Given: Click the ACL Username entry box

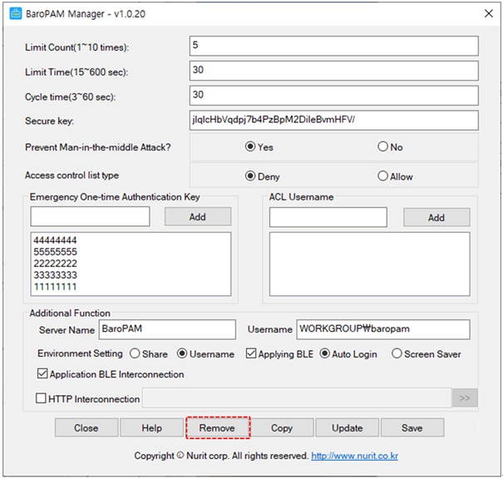Looking at the screenshot, I should coord(328,217).
